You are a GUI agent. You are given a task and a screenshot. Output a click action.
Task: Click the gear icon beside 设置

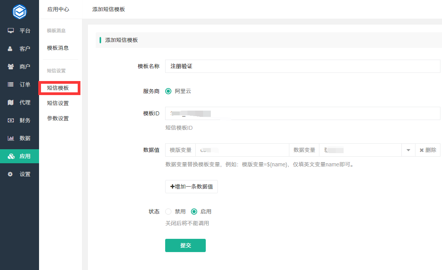click(x=10, y=174)
